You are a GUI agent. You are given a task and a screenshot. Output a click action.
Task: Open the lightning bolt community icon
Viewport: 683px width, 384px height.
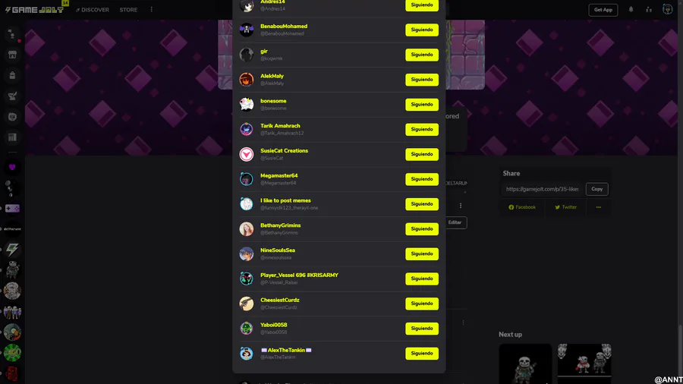(12, 250)
